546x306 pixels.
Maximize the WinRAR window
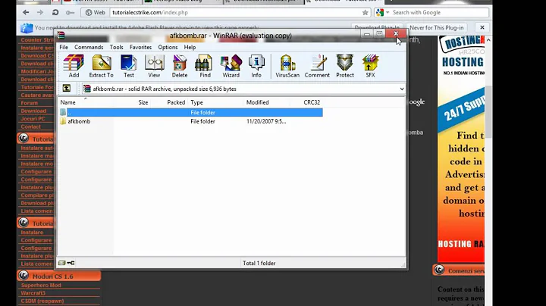pos(379,34)
